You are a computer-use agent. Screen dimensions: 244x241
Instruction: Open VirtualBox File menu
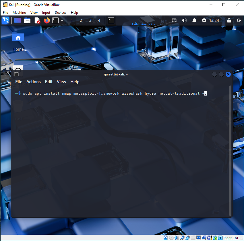5,13
